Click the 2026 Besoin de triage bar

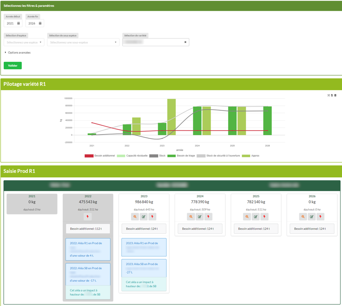267,121
